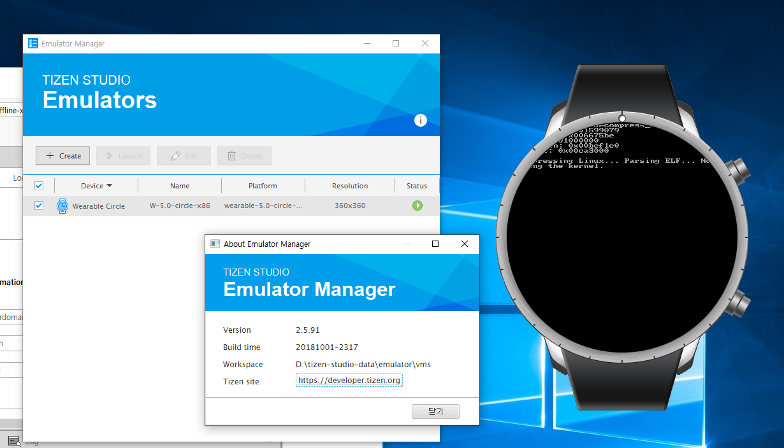Click the Wearable Circle watch icon

62,206
